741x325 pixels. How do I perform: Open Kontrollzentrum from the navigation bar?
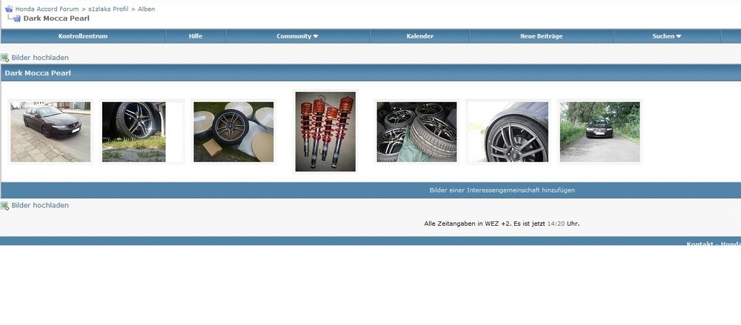coord(83,36)
